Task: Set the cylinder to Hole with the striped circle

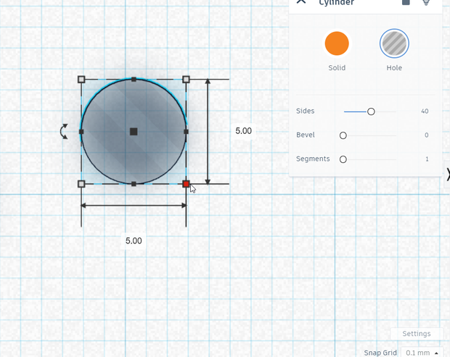Action: point(394,43)
